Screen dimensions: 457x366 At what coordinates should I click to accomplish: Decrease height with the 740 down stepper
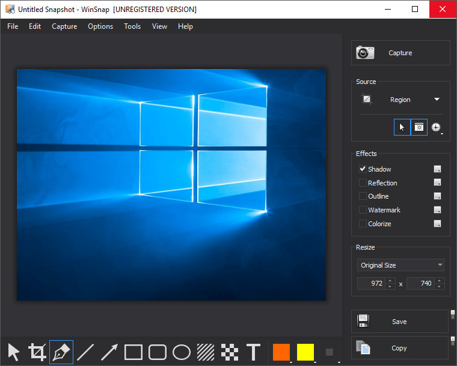[439, 286]
